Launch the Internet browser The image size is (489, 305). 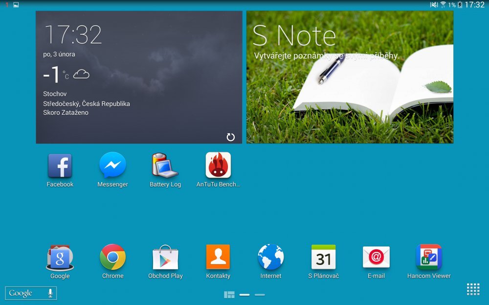(x=271, y=256)
